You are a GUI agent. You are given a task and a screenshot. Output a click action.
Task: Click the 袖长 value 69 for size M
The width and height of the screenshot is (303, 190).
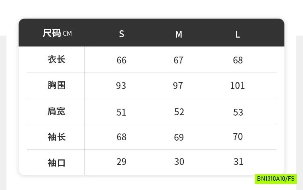(x=179, y=137)
